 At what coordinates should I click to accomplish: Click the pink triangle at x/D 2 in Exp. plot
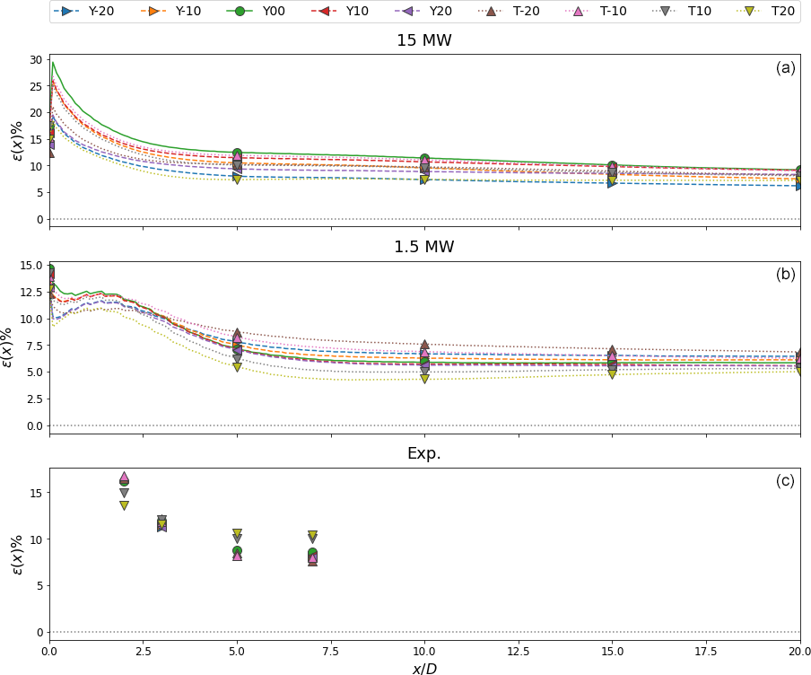124,477
